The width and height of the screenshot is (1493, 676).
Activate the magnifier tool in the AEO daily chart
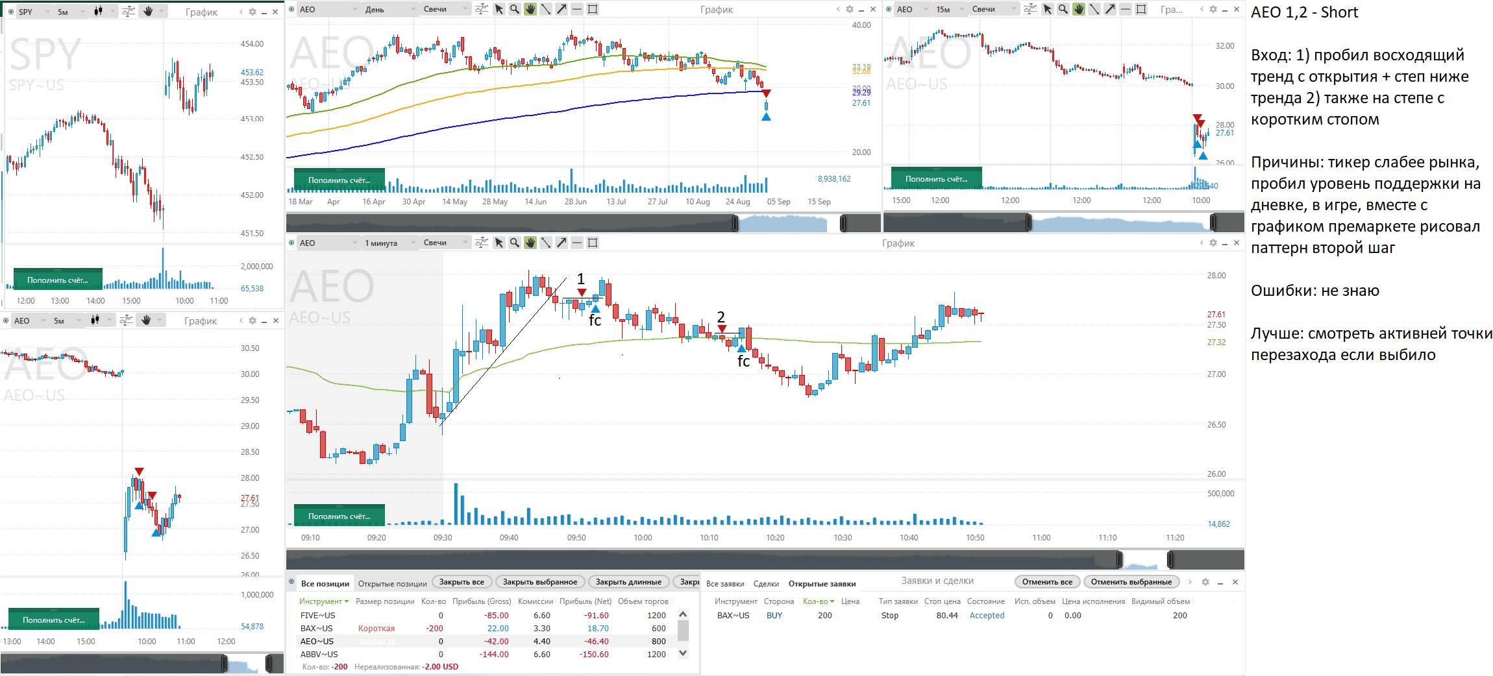tap(515, 9)
